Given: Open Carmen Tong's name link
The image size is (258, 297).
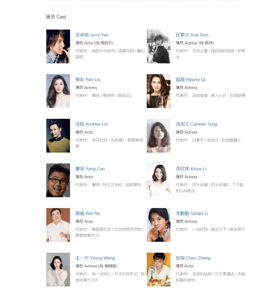Looking at the screenshot, I should (196, 124).
